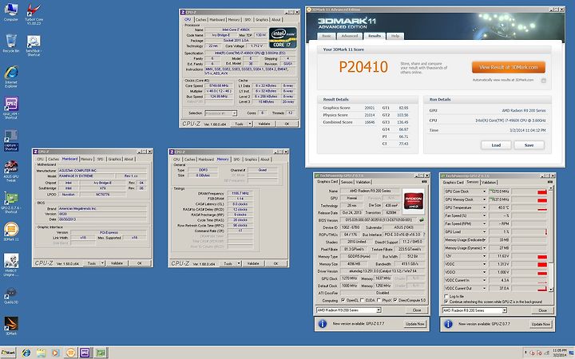575x359 pixels.
Task: Expand the Fan Speed (RPM) sensor dropdown
Action: [484, 224]
